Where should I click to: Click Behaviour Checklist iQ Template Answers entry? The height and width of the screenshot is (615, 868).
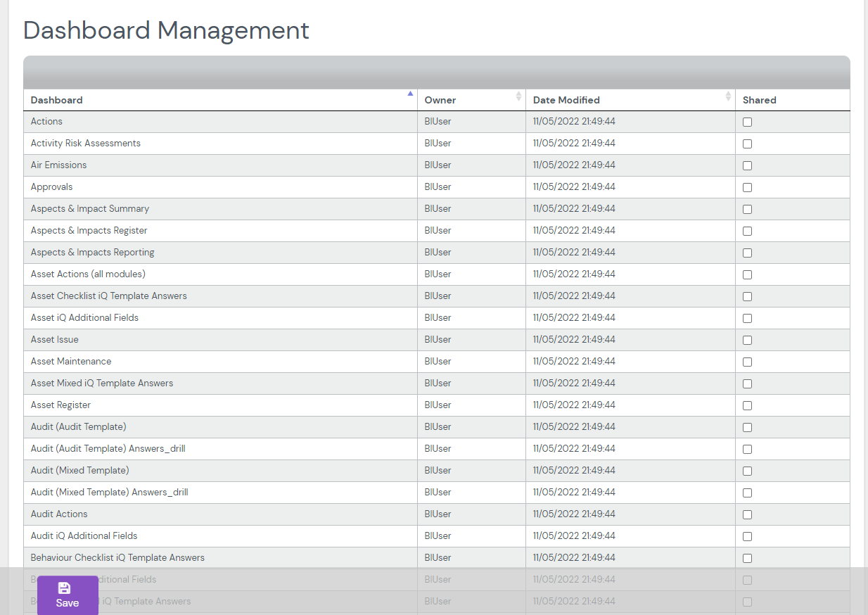[x=117, y=557]
